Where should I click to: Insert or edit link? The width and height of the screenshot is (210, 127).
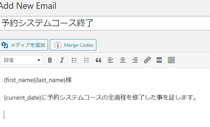[x=147, y=60]
